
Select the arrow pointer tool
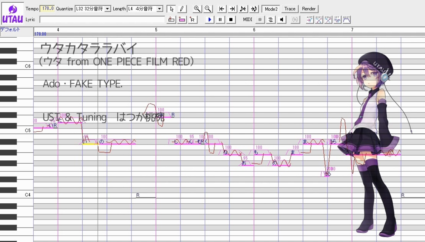pyautogui.click(x=171, y=9)
